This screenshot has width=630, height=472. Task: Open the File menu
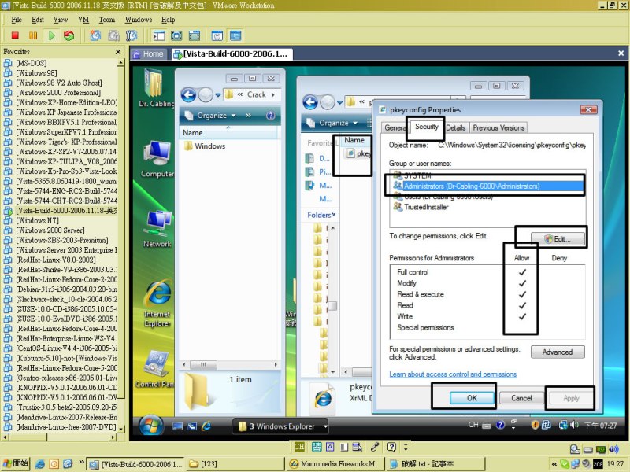(17, 20)
